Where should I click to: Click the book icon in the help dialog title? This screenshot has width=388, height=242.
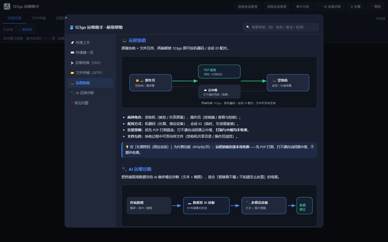tap(72, 27)
